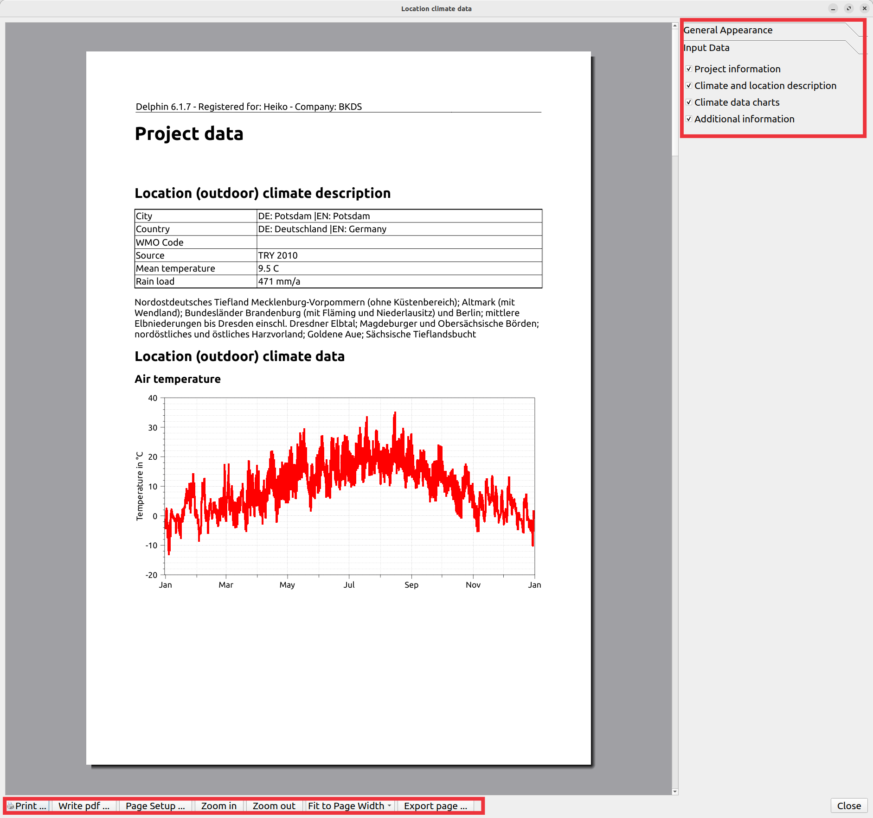Click '471 mm/a' rain load value
The image size is (873, 818).
tap(279, 281)
